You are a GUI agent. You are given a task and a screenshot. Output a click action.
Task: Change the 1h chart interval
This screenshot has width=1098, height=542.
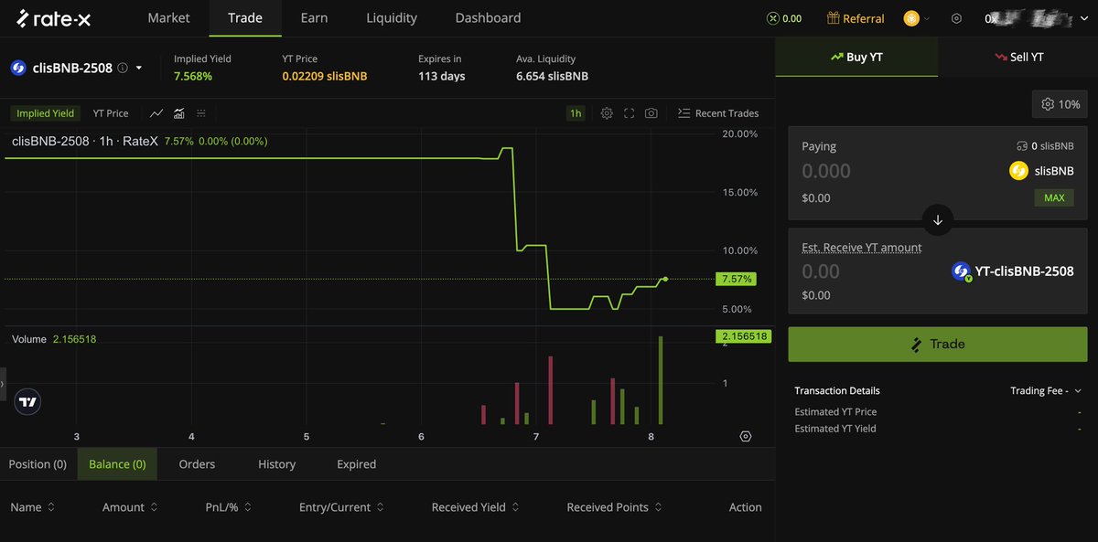(x=575, y=113)
